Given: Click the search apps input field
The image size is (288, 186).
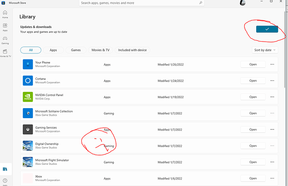Looking at the screenshot, I should click(138, 3).
